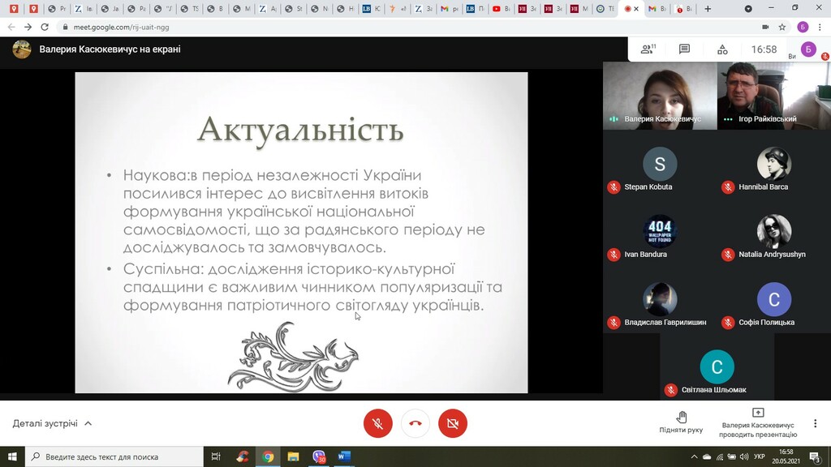This screenshot has width=831, height=467.
Task: Click the camera permission icon in address bar
Action: pyautogui.click(x=764, y=27)
